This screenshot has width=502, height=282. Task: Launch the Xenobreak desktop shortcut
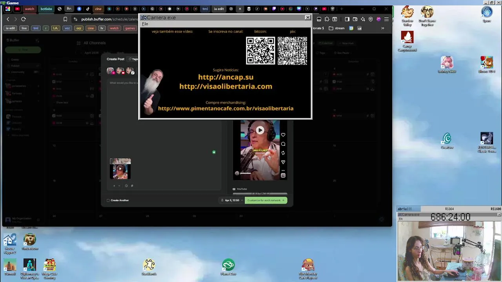(x=486, y=143)
